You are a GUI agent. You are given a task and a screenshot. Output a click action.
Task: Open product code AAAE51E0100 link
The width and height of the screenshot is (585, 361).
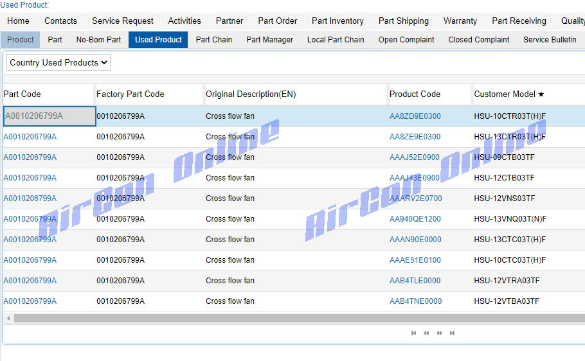(415, 260)
